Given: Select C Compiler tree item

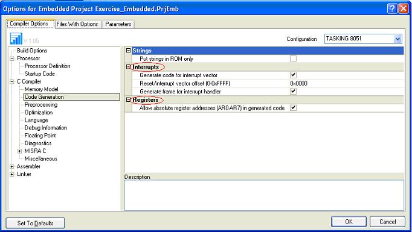Looking at the screenshot, I should pos(29,81).
